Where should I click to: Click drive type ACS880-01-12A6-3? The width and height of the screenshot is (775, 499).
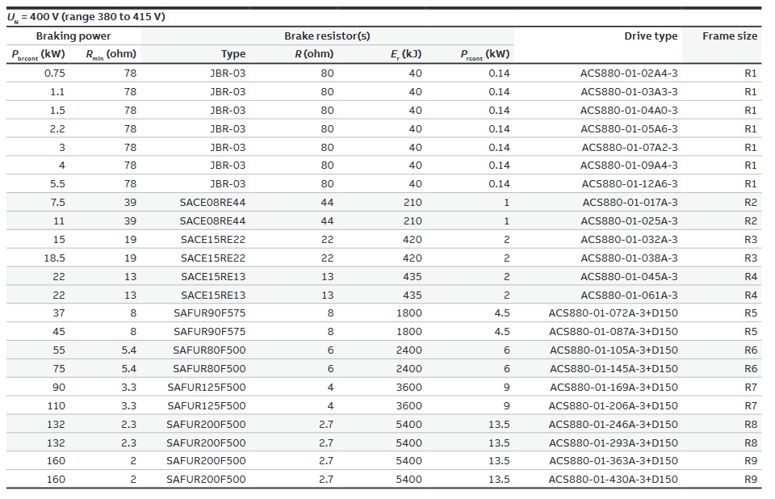630,184
